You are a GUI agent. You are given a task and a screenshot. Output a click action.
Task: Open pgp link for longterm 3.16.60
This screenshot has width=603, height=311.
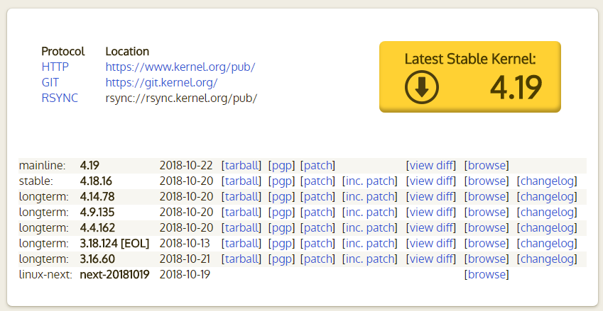[281, 259]
